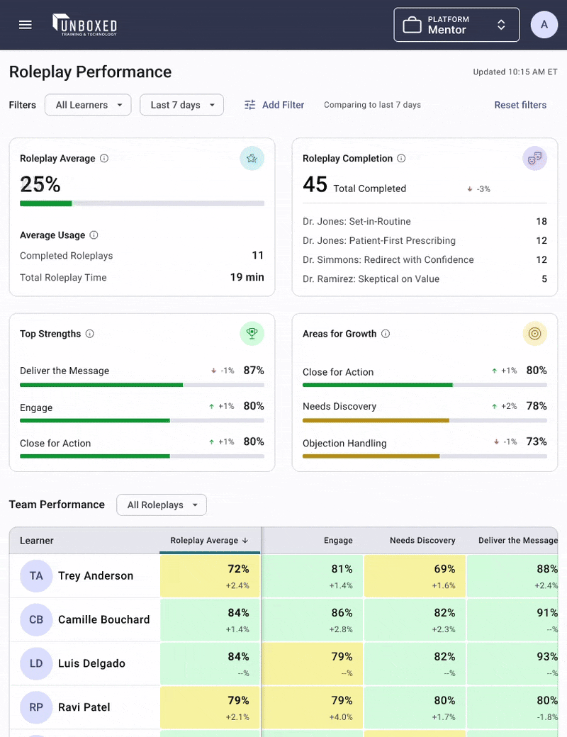Open the Platform Mentor switcher
The height and width of the screenshot is (737, 567).
point(456,26)
